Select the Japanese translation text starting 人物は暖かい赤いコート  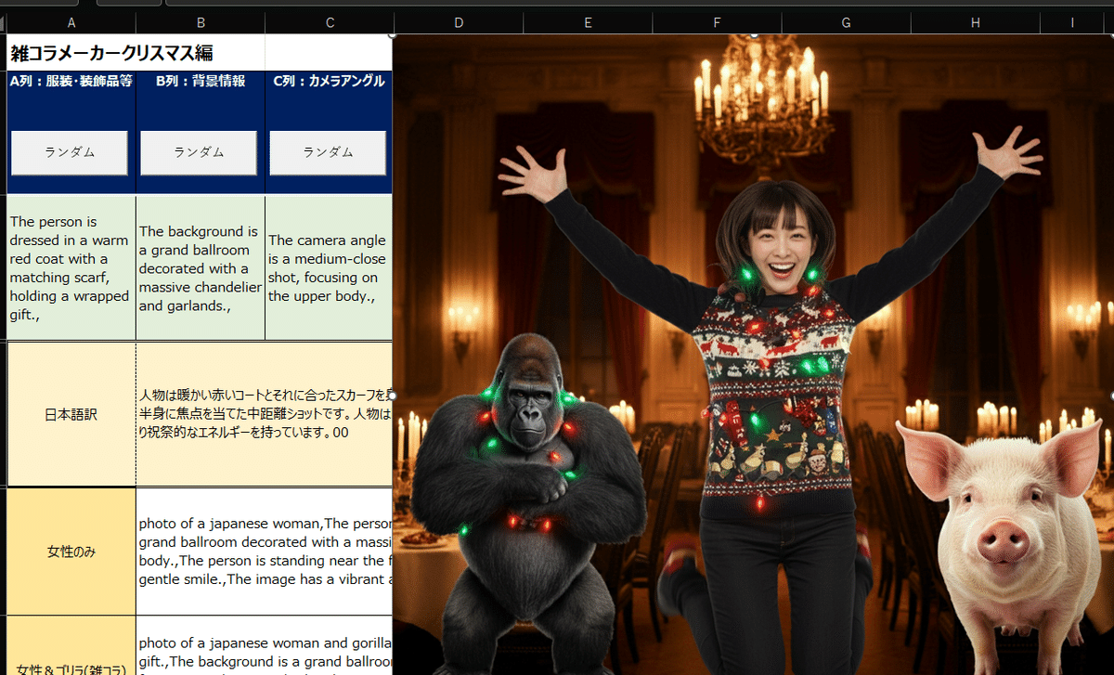pyautogui.click(x=265, y=414)
